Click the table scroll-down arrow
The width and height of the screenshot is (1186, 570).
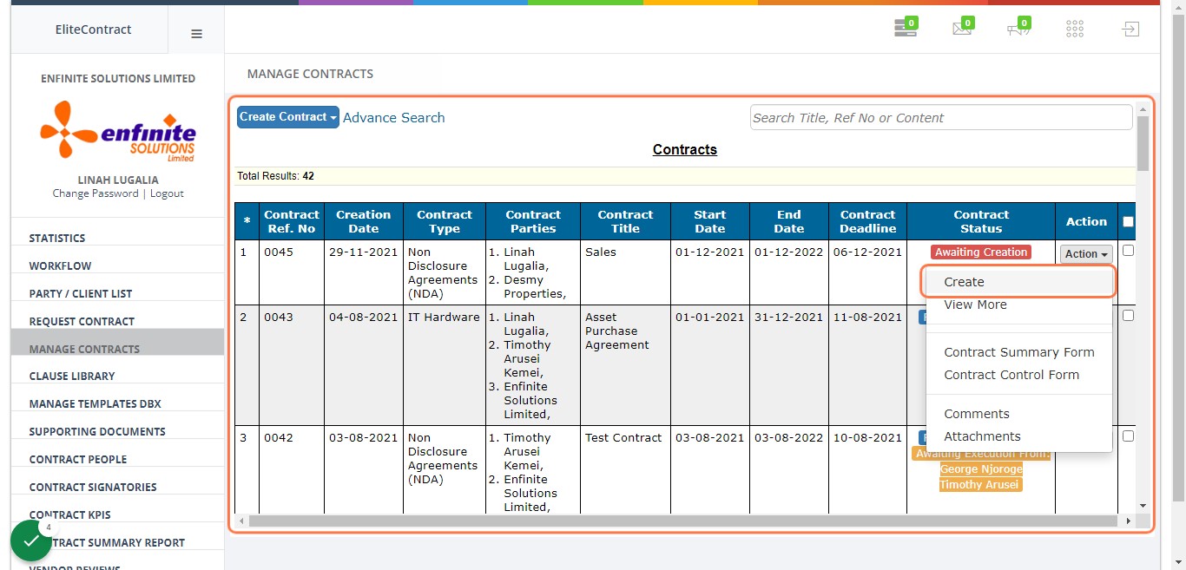click(x=1143, y=506)
